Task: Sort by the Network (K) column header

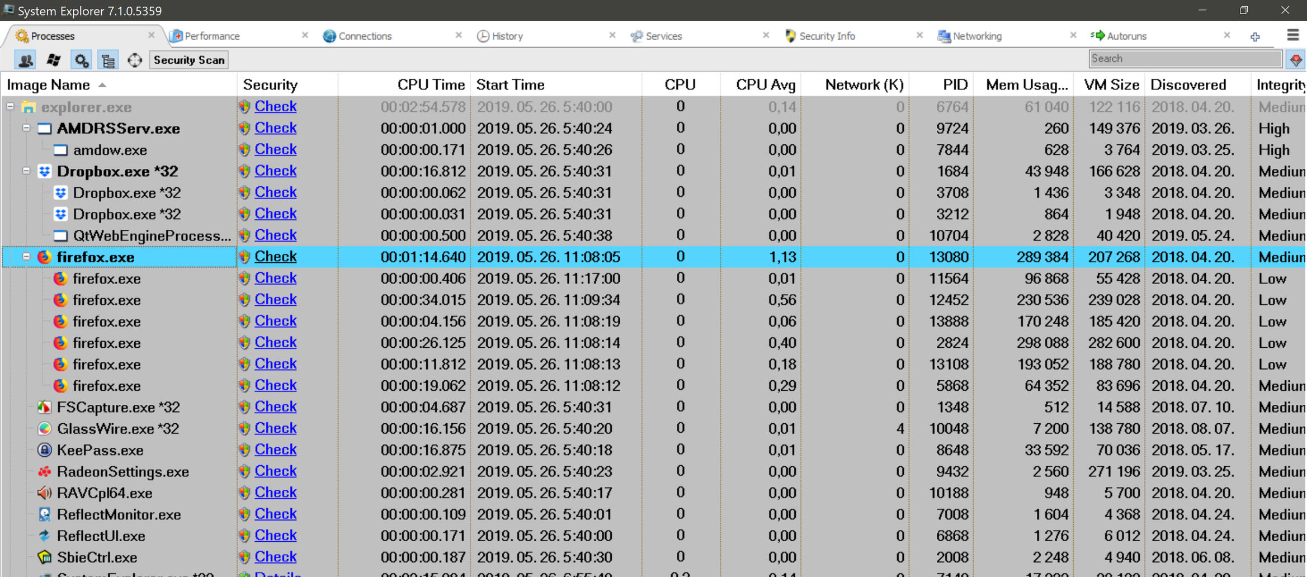Action: (855, 84)
